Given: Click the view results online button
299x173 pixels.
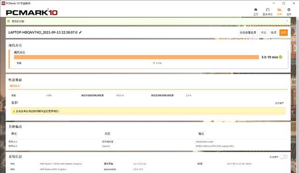Looking at the screenshot, I should coord(248,33).
